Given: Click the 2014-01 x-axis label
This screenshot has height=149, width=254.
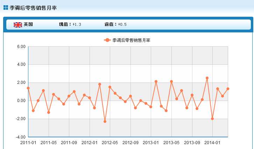Looking at the screenshot, I should 212,142.
